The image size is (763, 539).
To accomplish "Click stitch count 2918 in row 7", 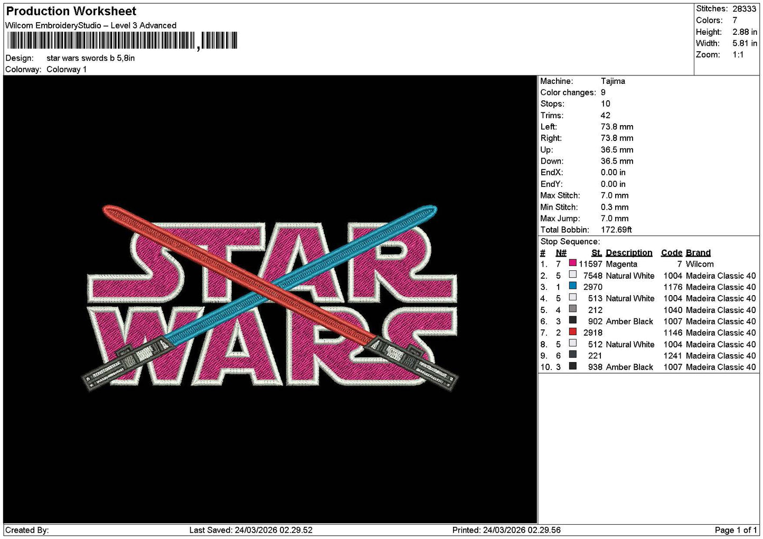I will 592,333.
